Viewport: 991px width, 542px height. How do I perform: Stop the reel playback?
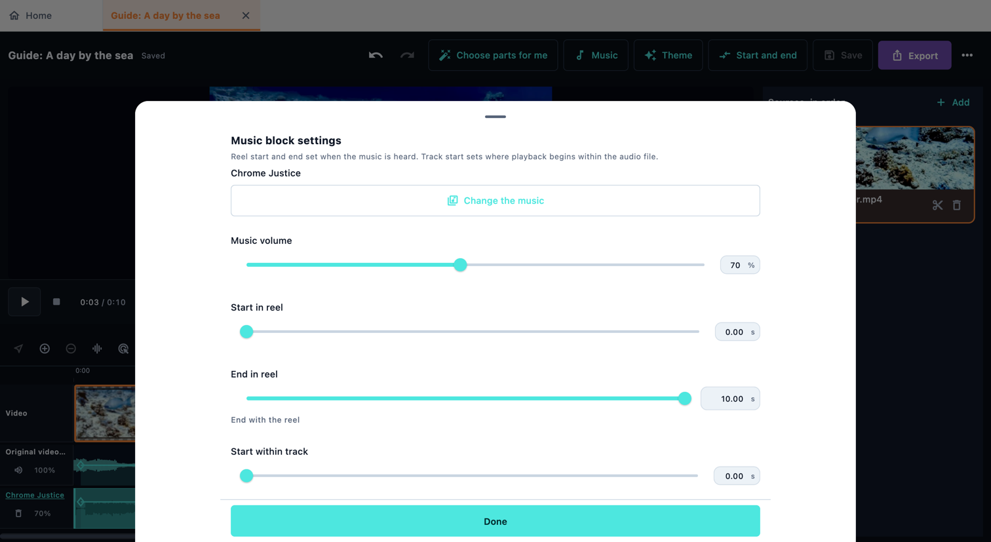pyautogui.click(x=56, y=301)
